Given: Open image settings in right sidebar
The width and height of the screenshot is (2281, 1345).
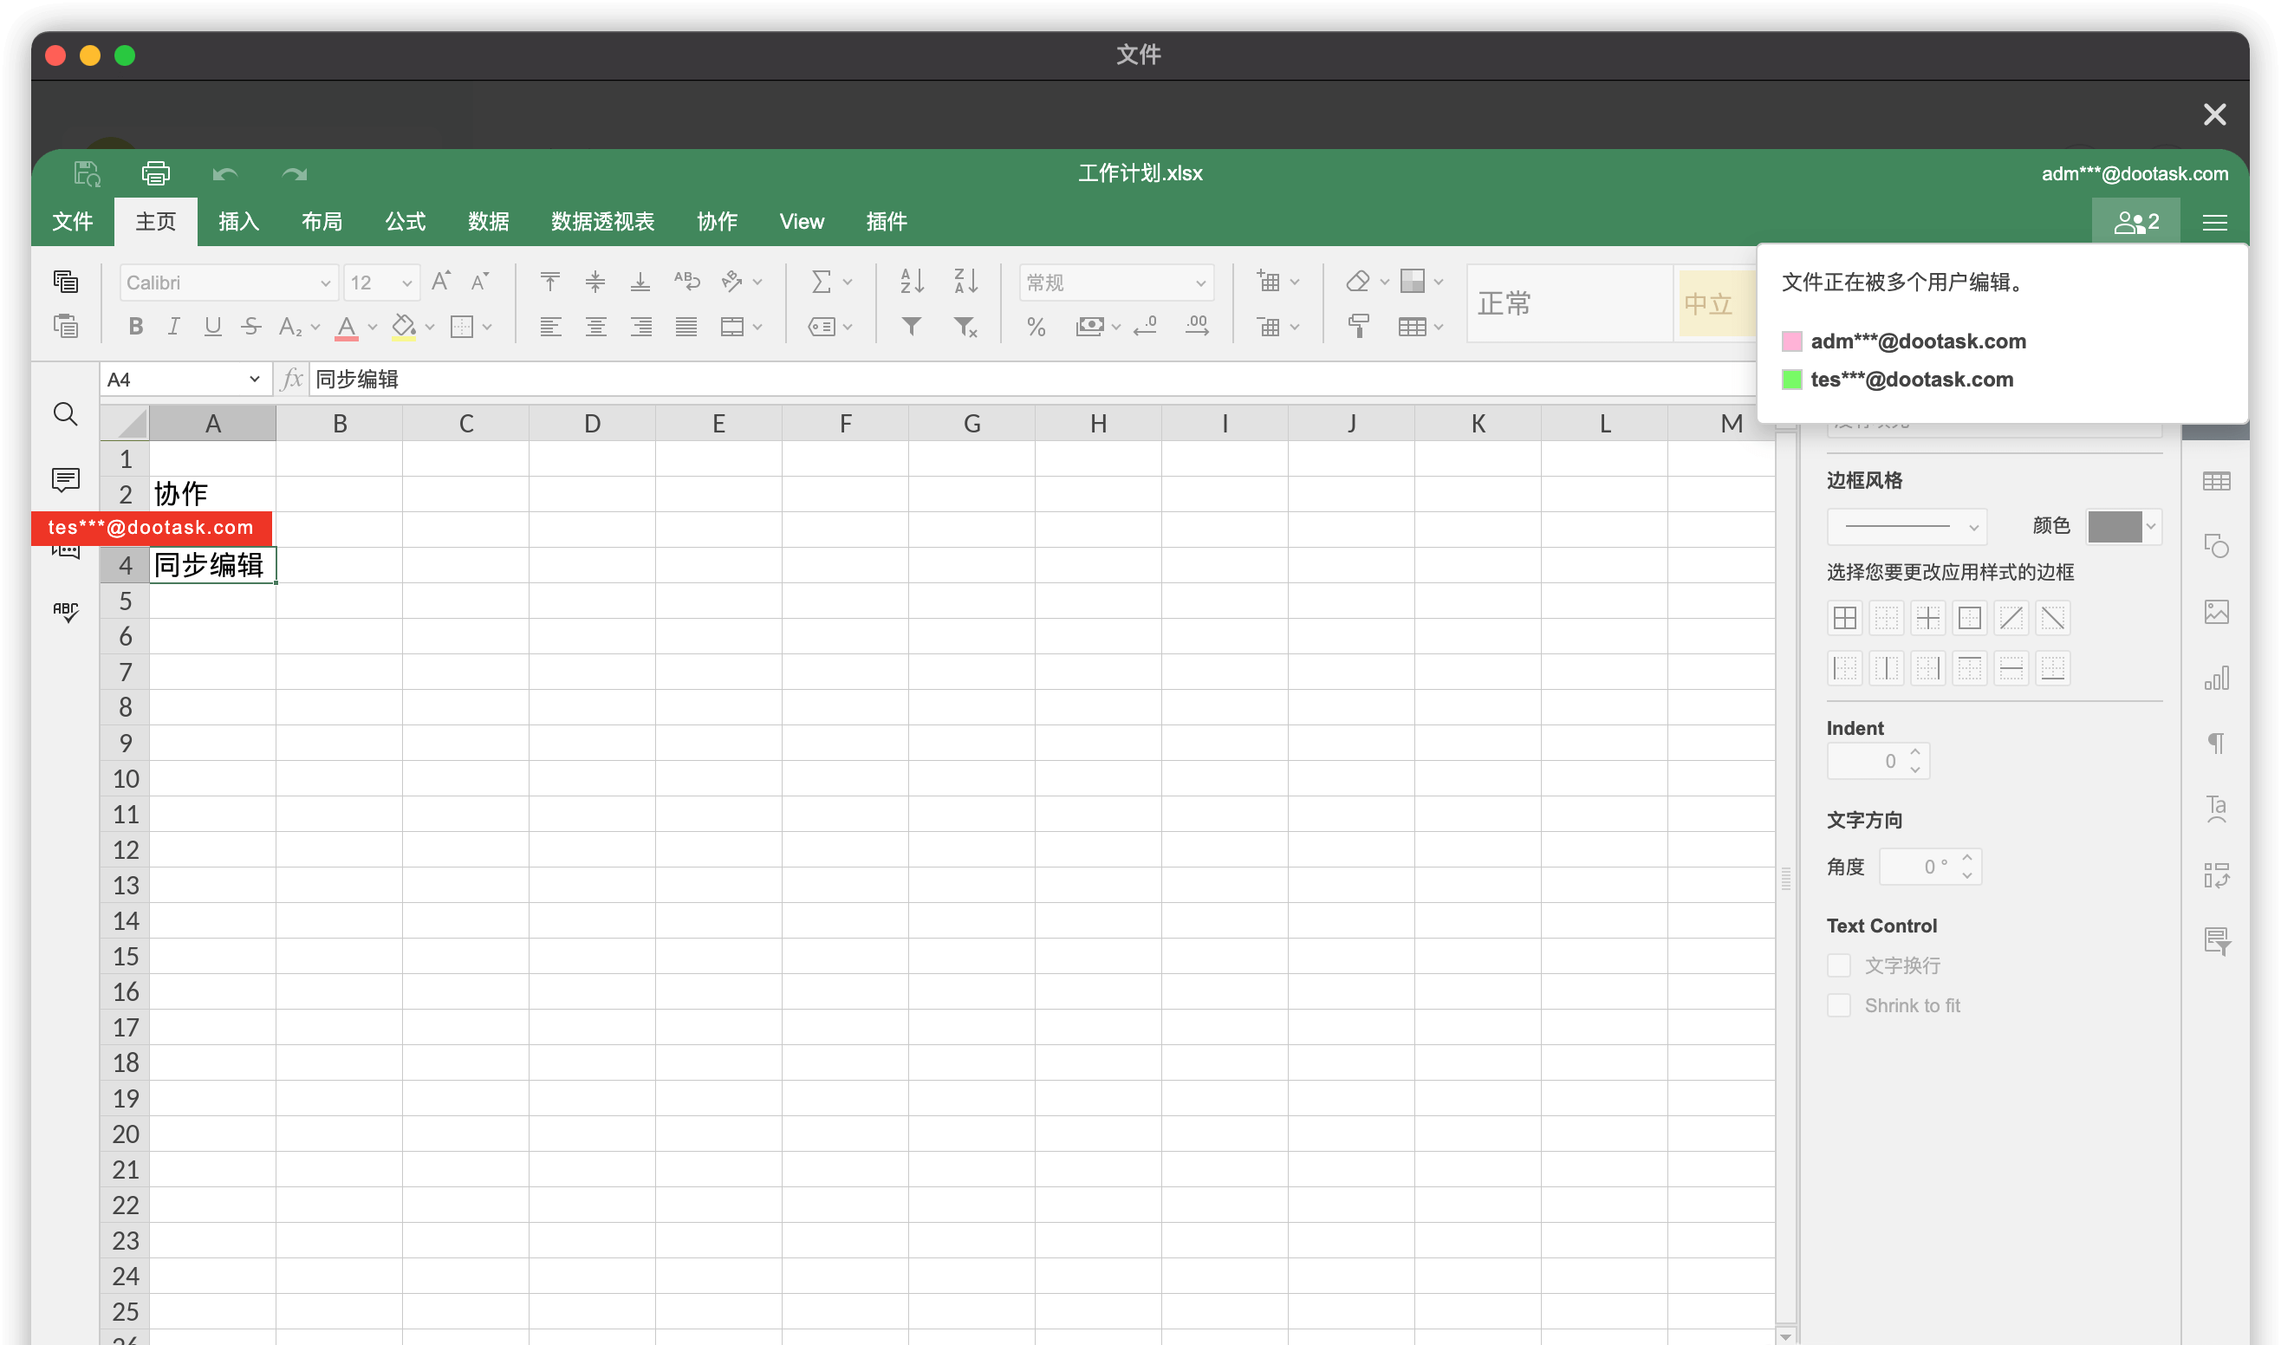Looking at the screenshot, I should 2216,613.
